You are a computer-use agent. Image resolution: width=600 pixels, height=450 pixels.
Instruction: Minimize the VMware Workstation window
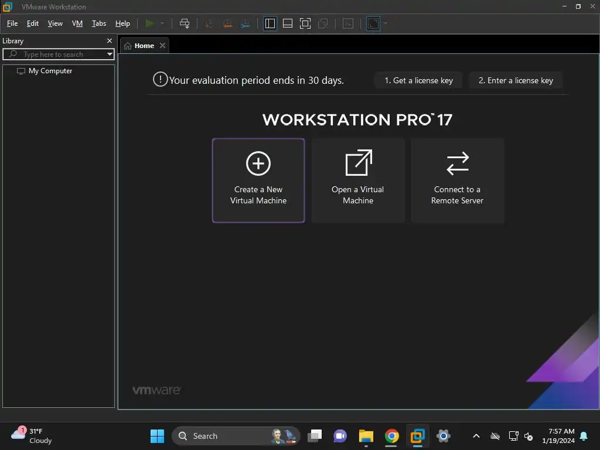point(564,6)
